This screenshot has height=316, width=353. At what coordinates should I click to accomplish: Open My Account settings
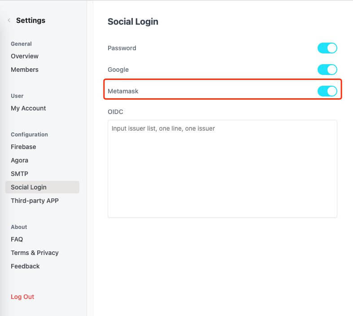pos(28,108)
